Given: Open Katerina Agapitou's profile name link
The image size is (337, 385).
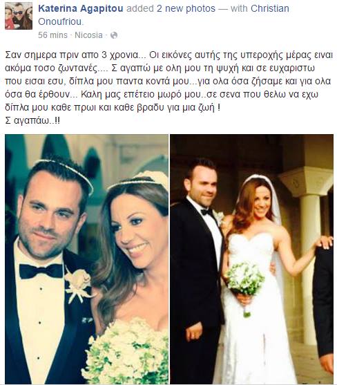Looking at the screenshot, I should coord(81,8).
